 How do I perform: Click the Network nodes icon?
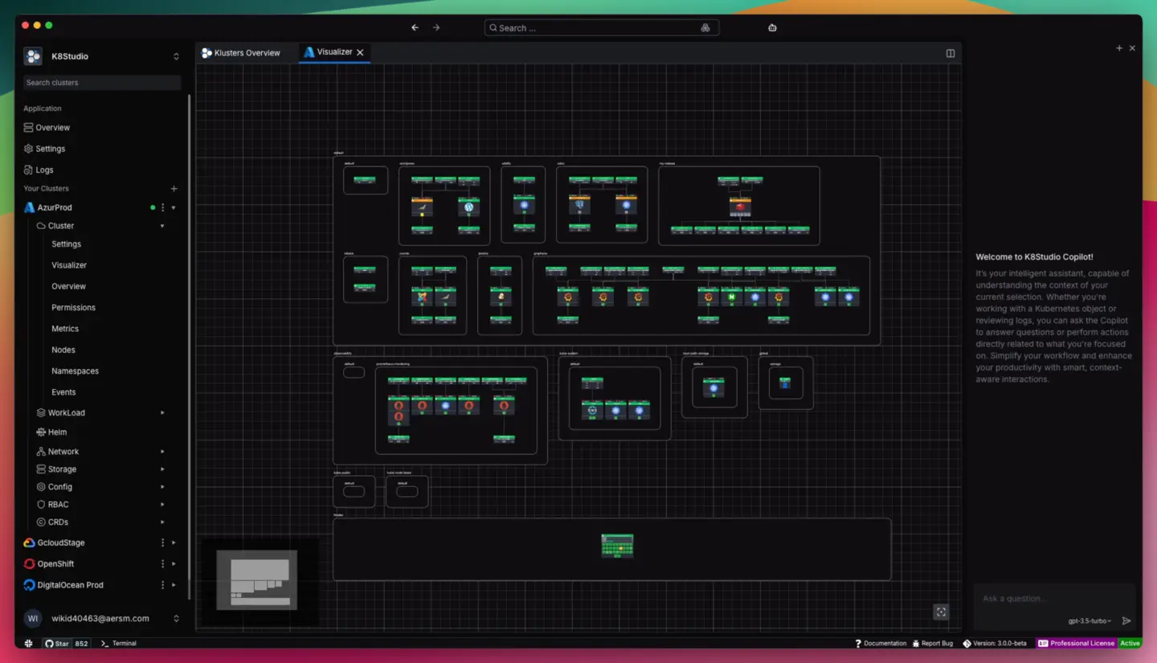pos(41,452)
